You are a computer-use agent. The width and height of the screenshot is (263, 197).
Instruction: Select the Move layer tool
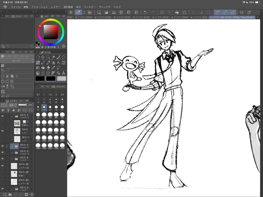(x=43, y=57)
